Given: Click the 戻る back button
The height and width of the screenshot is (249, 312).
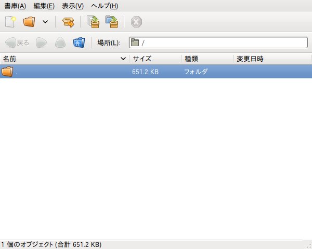Looking at the screenshot, I should [17, 43].
